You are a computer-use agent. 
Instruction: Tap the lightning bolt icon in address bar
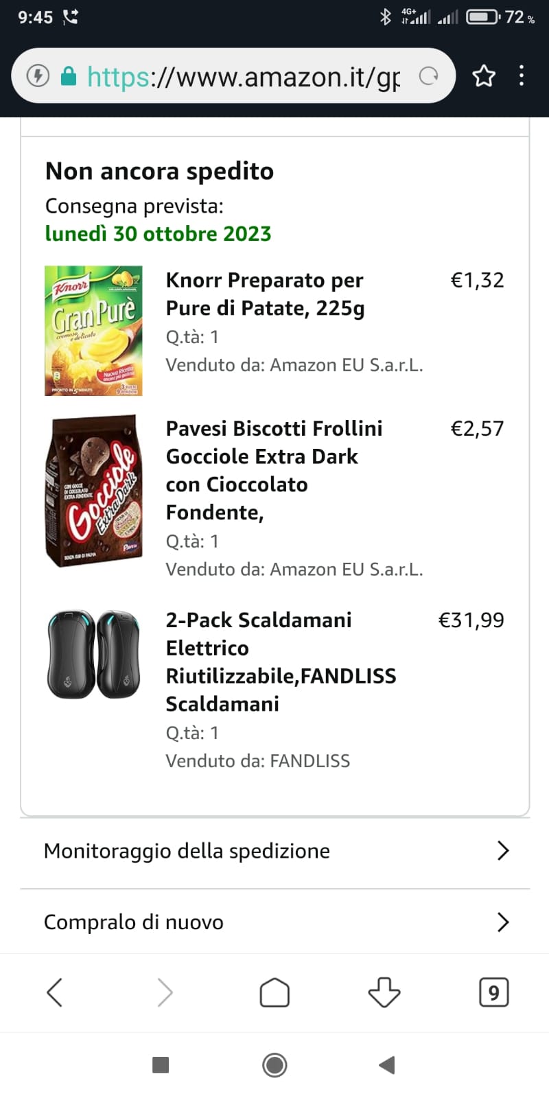[38, 75]
